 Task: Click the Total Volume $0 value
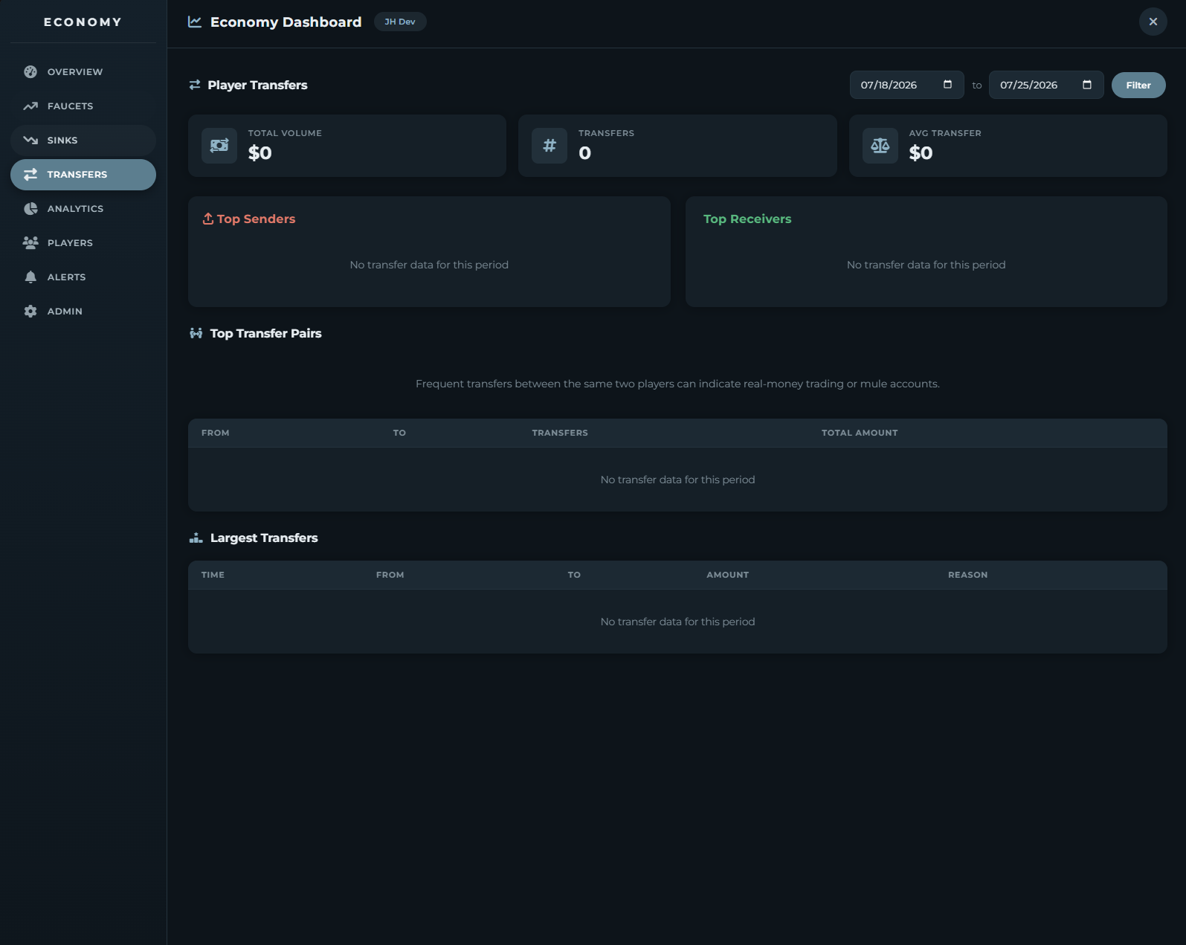[260, 153]
